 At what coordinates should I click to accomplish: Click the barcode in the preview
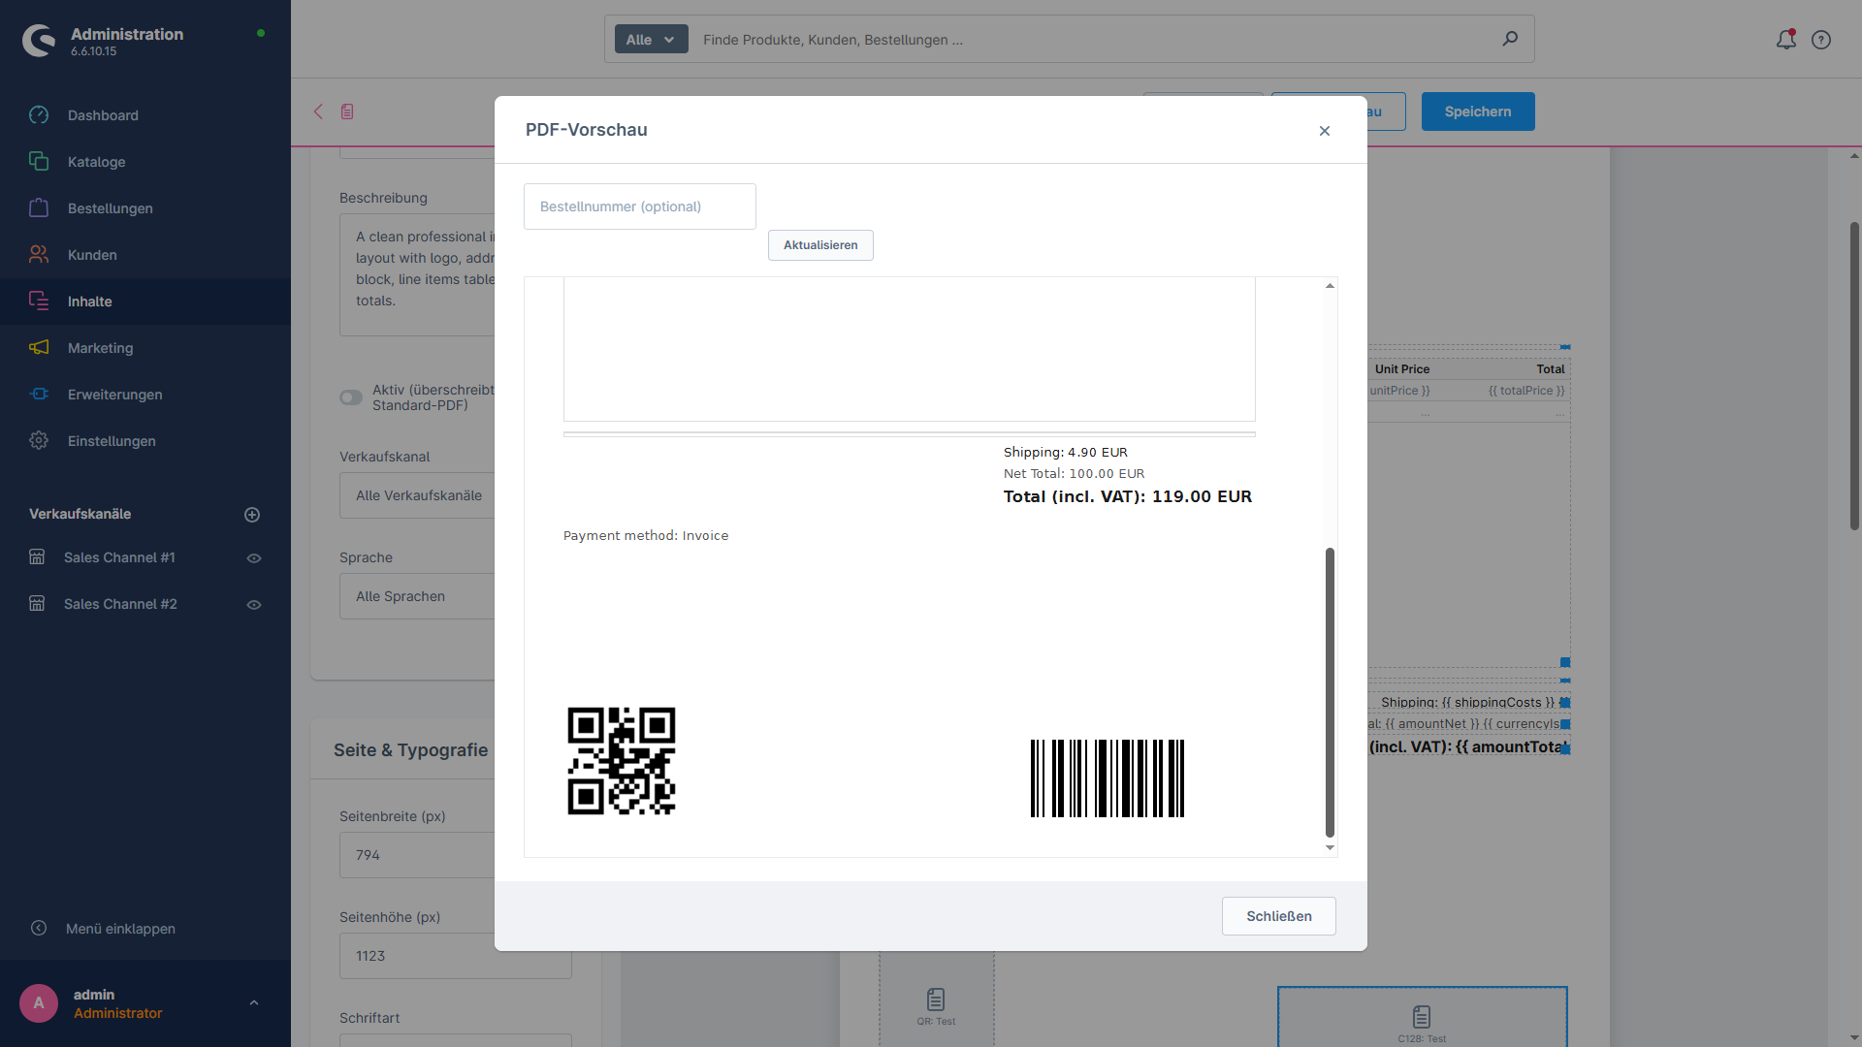[x=1108, y=778]
